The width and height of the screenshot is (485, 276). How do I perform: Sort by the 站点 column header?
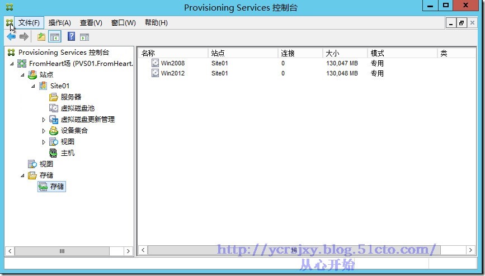click(243, 53)
